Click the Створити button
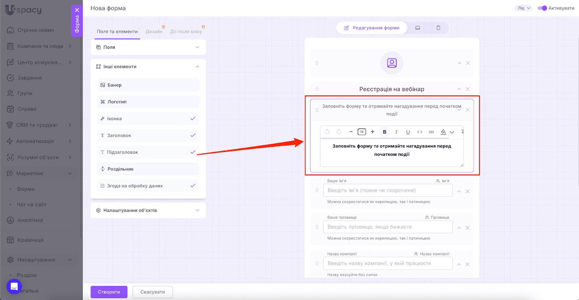The width and height of the screenshot is (579, 300). (x=109, y=292)
